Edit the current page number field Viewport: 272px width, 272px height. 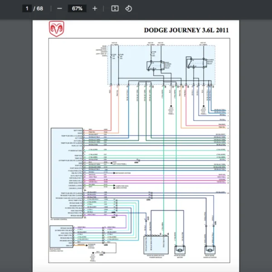pyautogui.click(x=28, y=8)
